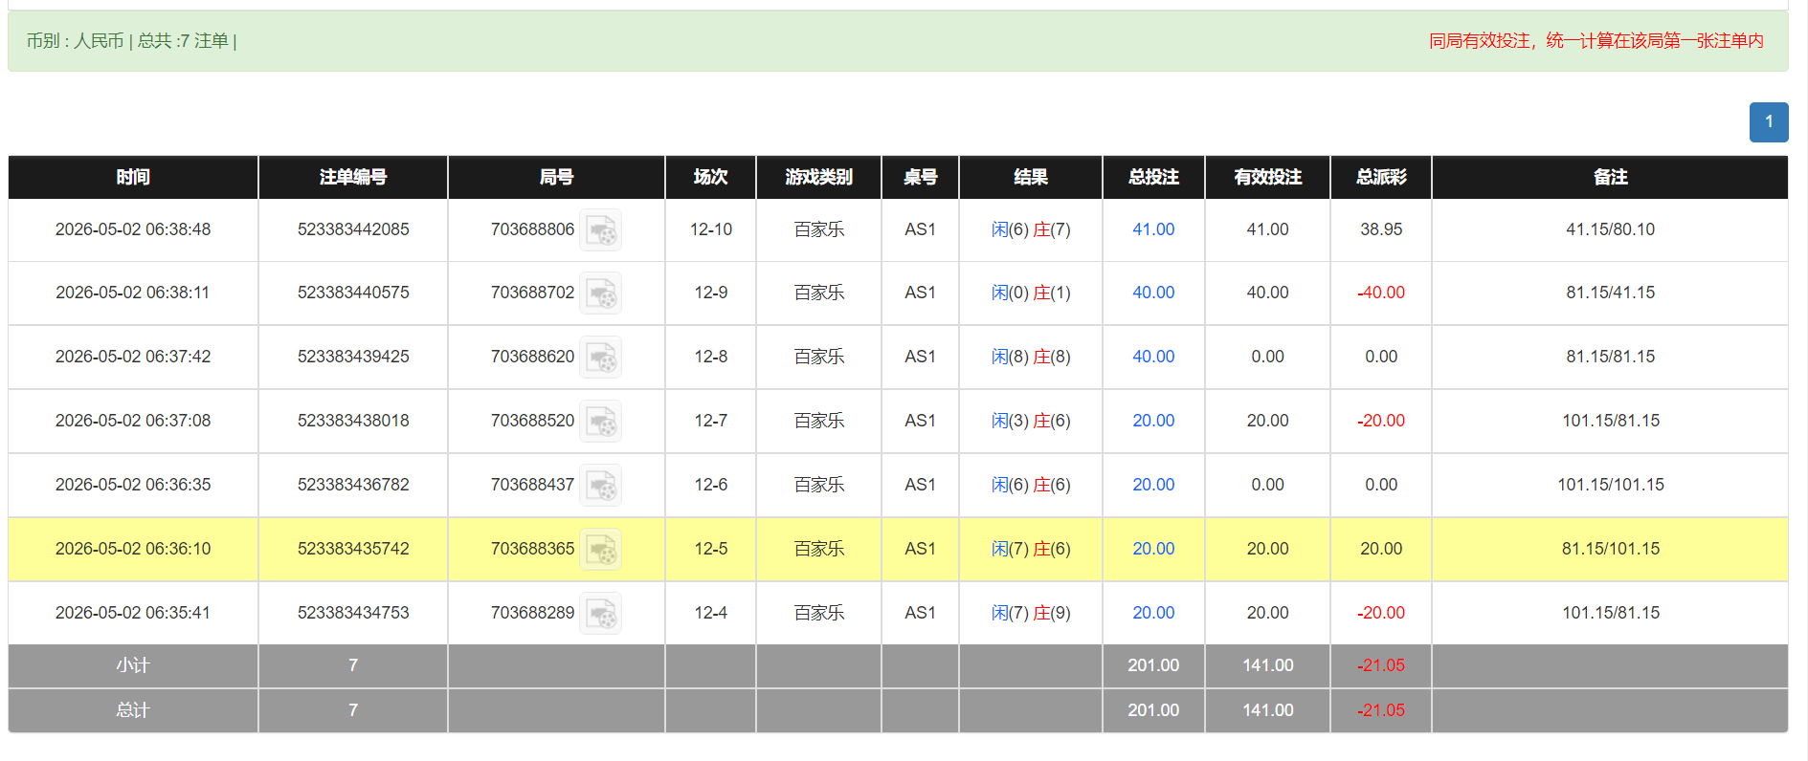Click timestamp 2026-05-02 06:38:48

point(133,229)
